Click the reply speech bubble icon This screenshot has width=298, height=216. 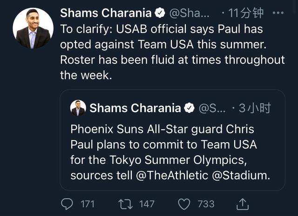click(68, 203)
